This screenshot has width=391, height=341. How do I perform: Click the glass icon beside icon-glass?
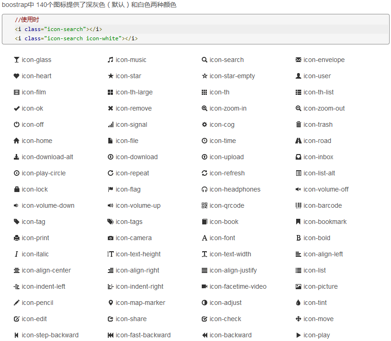pyautogui.click(x=17, y=60)
